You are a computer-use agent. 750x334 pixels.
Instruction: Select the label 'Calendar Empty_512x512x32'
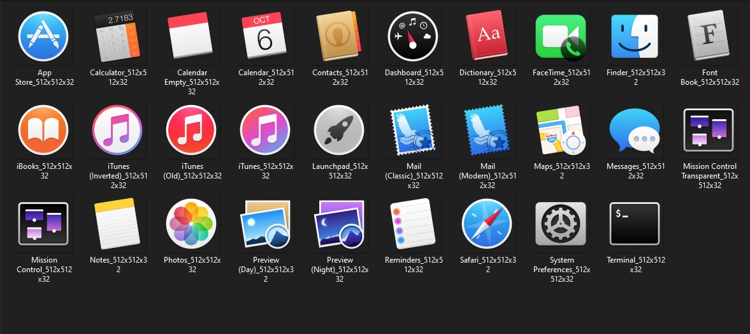click(x=192, y=82)
